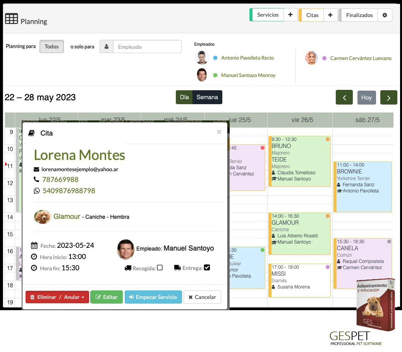The height and width of the screenshot is (352, 402).
Task: Open Glamour pet profile link
Action: pos(67,216)
